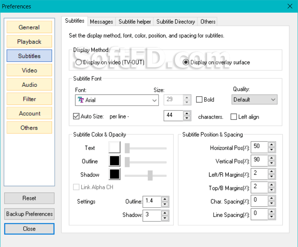
Task: Decrease Shadow setting with down arrow
Action: 165,218
